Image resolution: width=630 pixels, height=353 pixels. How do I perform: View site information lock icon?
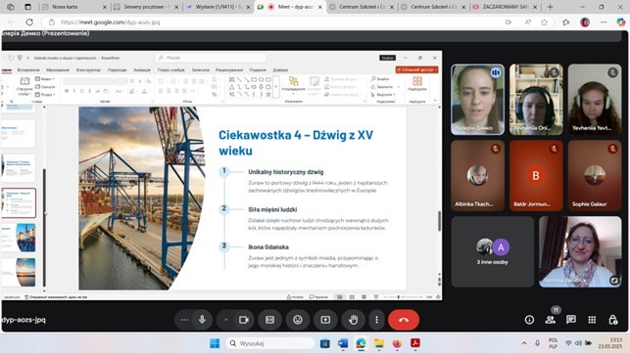tap(51, 22)
